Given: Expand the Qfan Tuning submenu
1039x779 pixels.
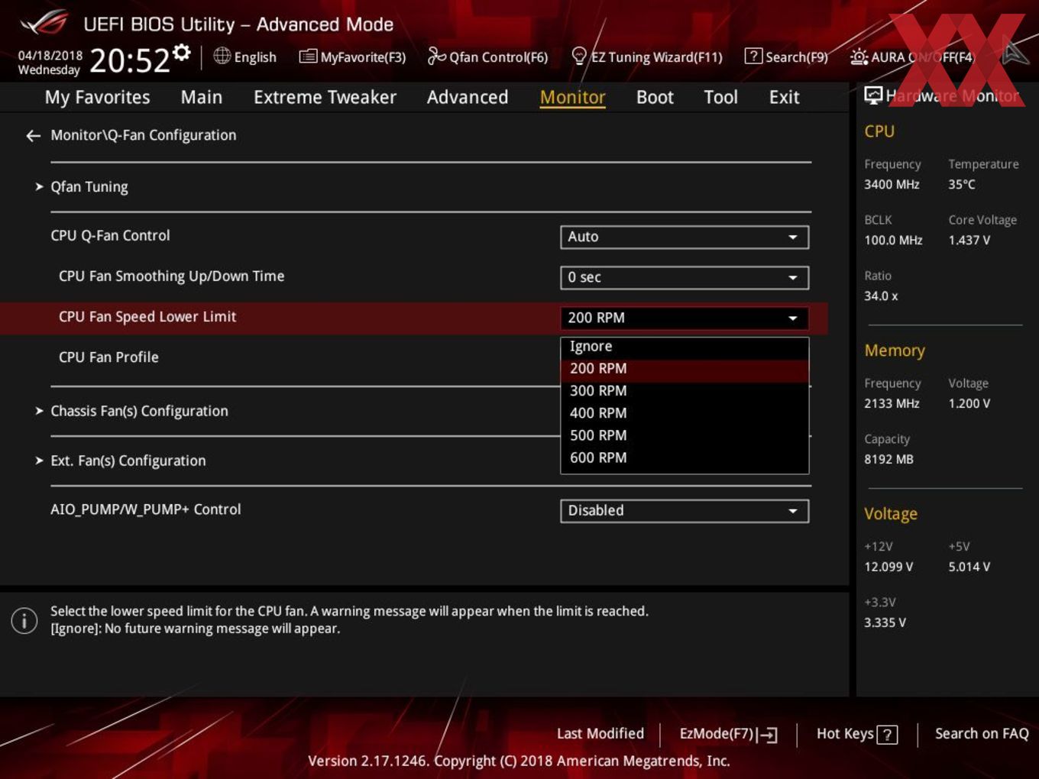Looking at the screenshot, I should click(89, 187).
